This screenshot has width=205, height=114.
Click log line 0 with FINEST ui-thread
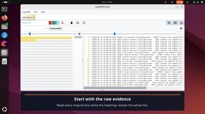click(136, 37)
